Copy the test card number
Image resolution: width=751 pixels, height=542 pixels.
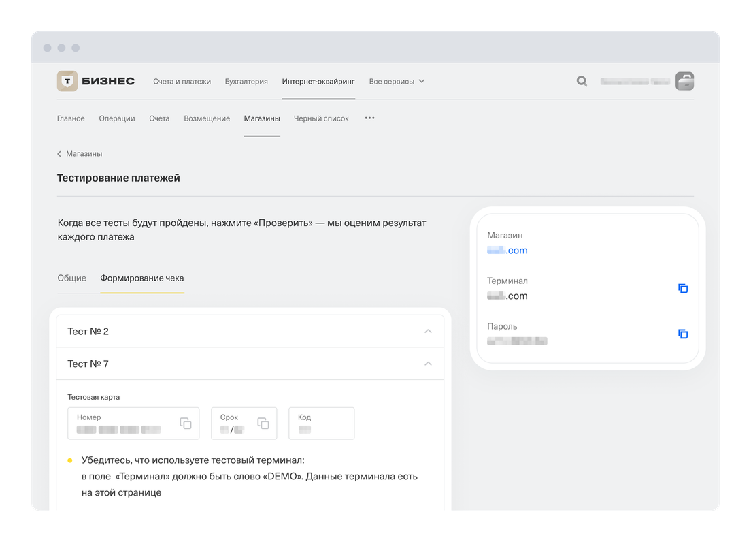pyautogui.click(x=185, y=423)
